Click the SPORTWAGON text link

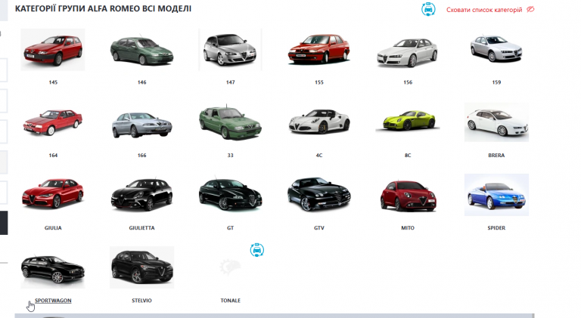click(x=53, y=301)
